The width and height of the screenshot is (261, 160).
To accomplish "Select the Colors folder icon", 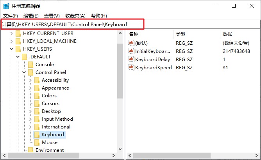I will [x=37, y=96].
